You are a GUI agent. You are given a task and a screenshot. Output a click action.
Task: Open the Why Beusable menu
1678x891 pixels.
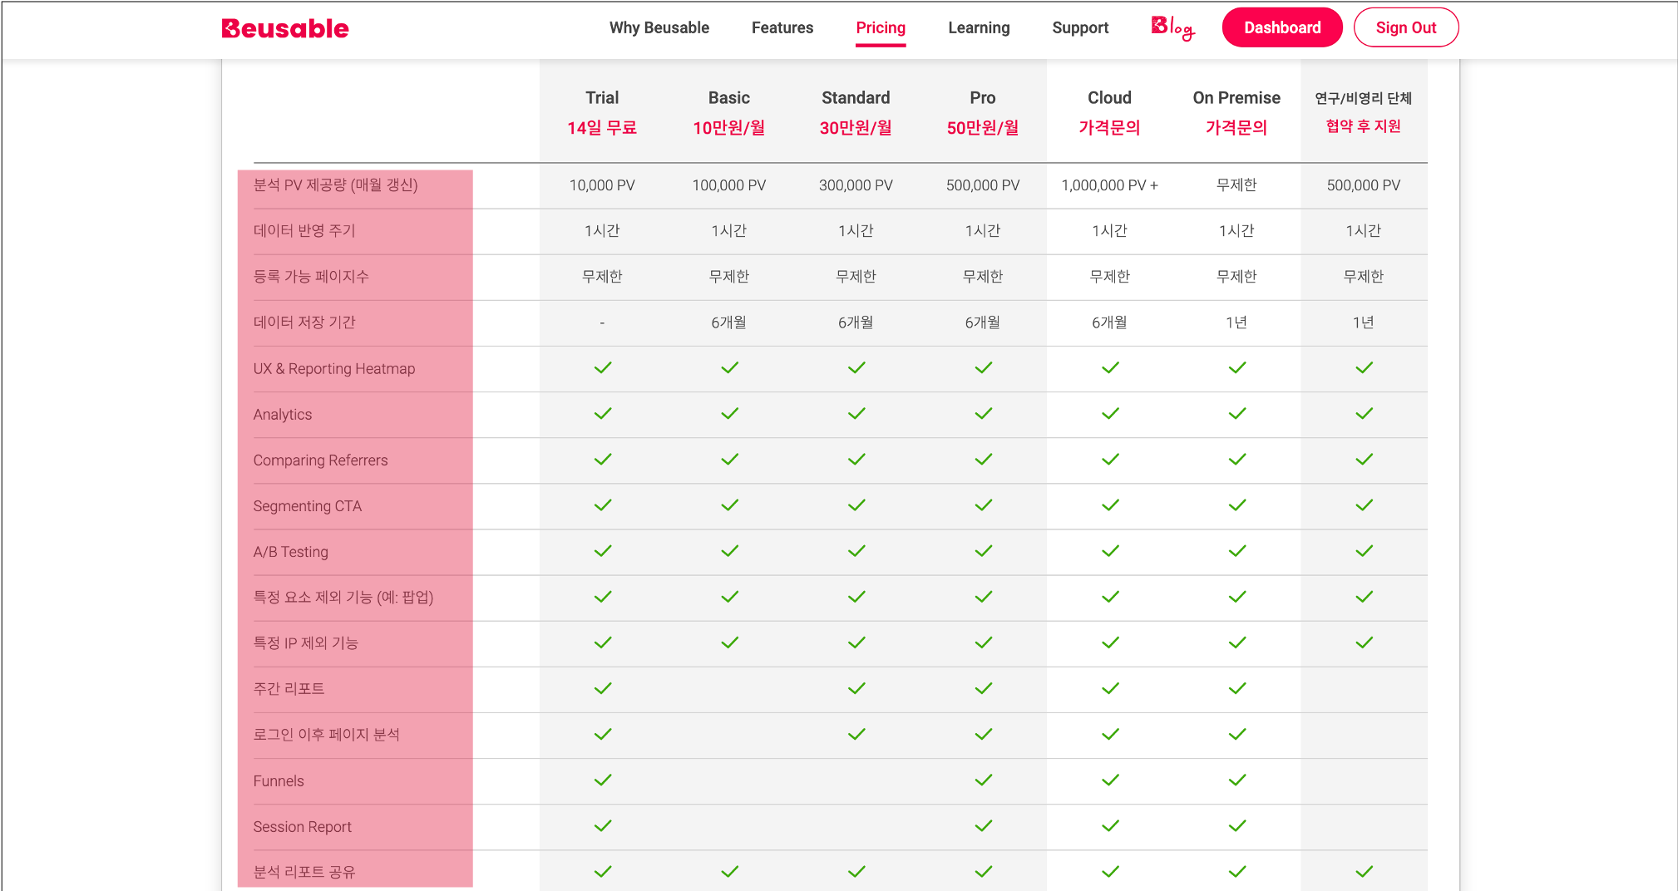[659, 27]
